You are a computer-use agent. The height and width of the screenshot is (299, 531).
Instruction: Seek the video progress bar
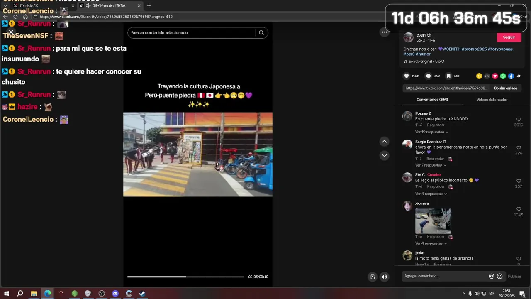186,277
